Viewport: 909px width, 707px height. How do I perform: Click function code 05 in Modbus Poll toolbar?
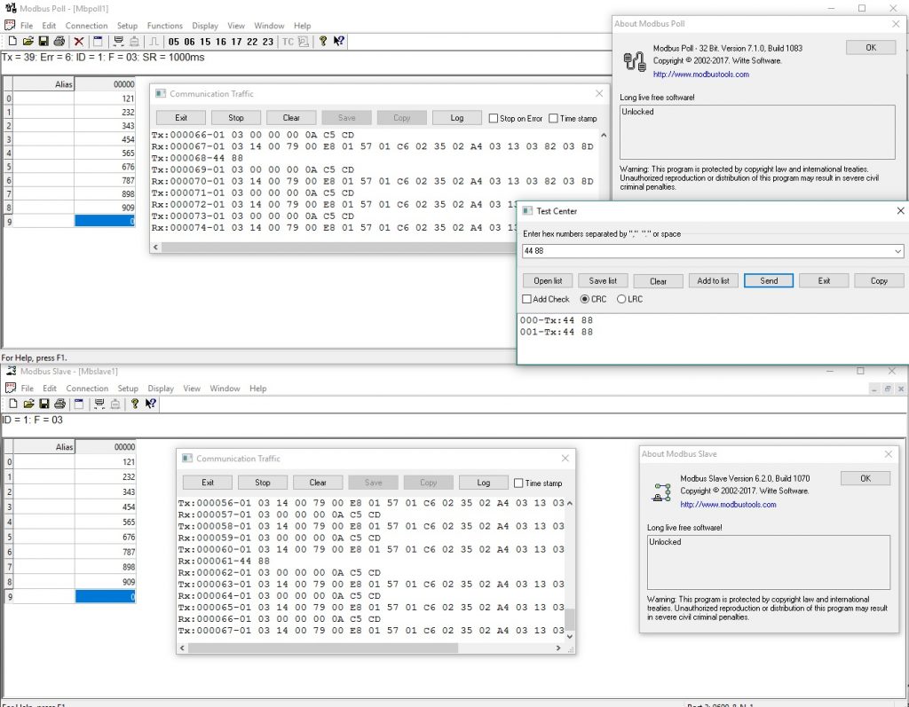(x=173, y=42)
